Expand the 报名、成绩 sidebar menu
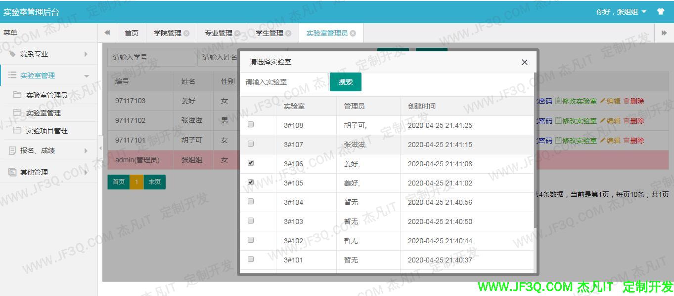The width and height of the screenshot is (674, 296). (x=48, y=150)
